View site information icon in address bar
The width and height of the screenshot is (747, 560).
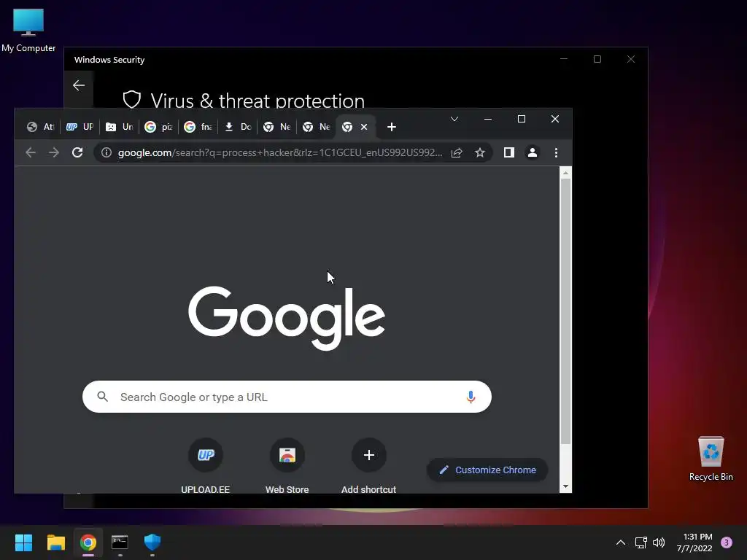tap(107, 152)
